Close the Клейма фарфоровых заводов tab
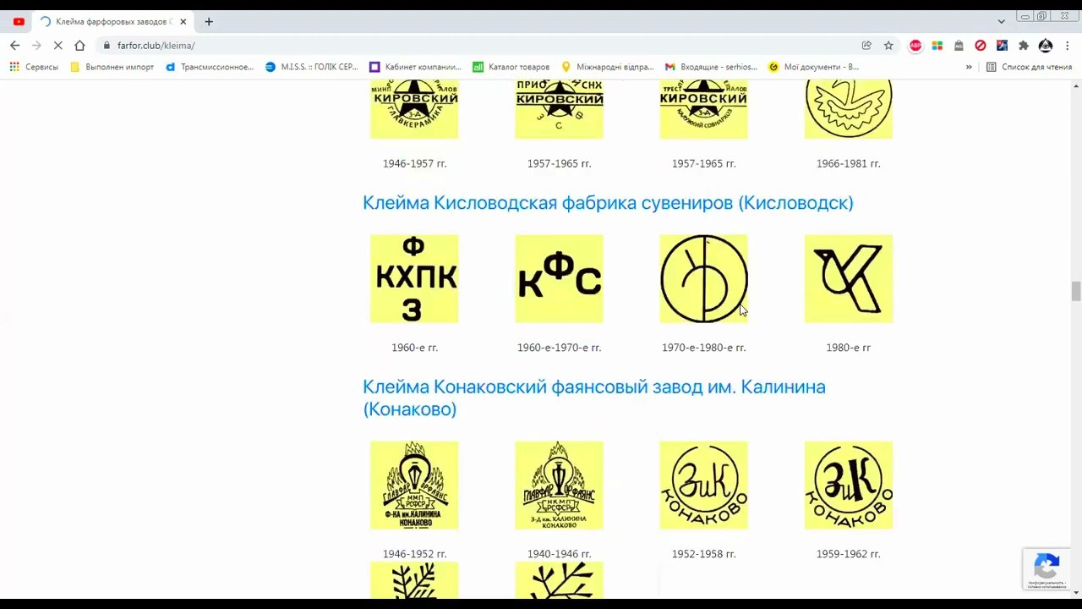The image size is (1082, 609). pyautogui.click(x=183, y=21)
